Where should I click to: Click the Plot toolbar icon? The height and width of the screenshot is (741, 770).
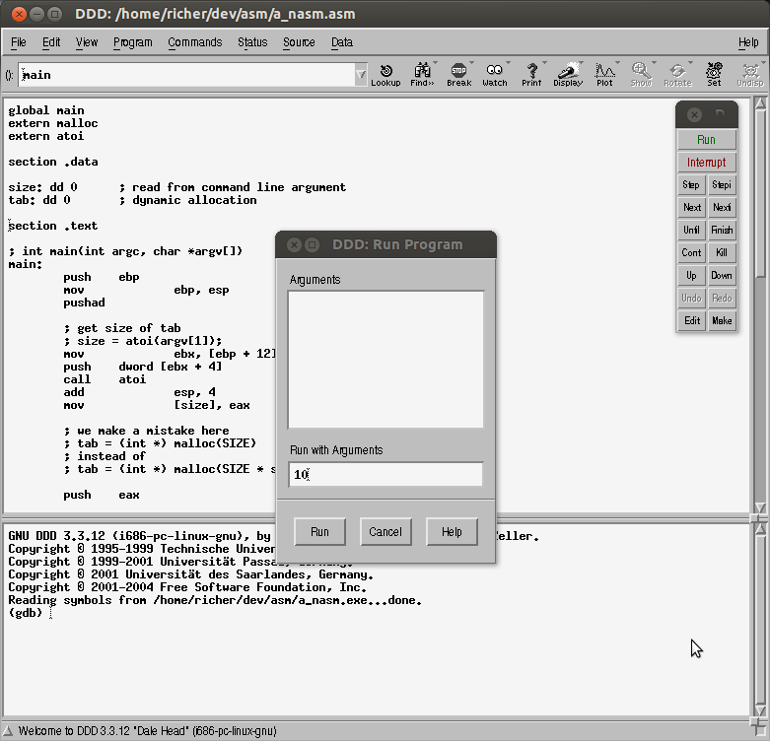pos(604,75)
